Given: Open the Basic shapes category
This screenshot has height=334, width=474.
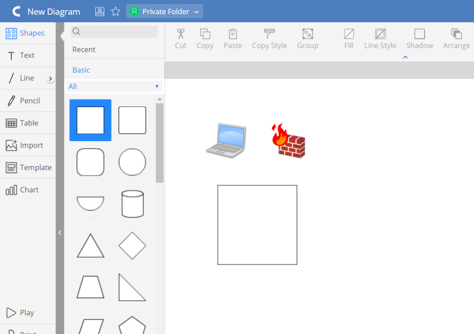Looking at the screenshot, I should pyautogui.click(x=81, y=70).
